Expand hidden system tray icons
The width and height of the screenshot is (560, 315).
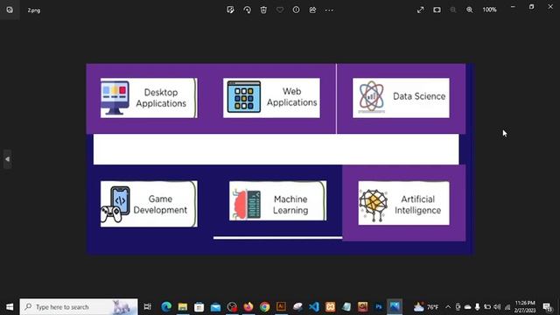[448, 307]
